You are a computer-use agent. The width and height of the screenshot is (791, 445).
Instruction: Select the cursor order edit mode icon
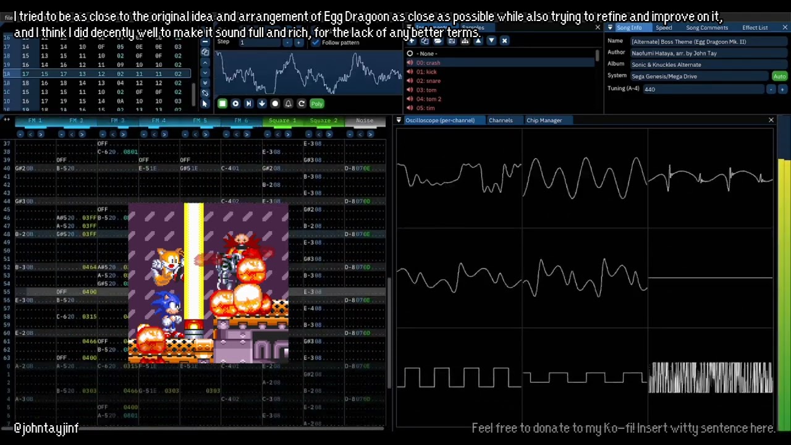coord(205,103)
